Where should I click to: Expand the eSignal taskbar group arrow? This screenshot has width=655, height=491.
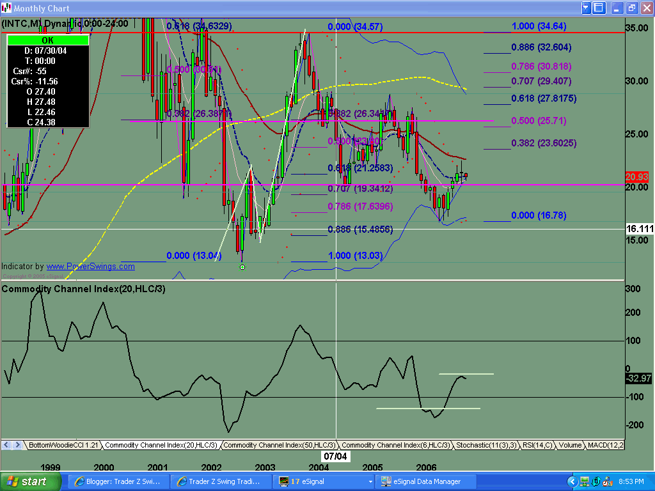tap(370, 482)
